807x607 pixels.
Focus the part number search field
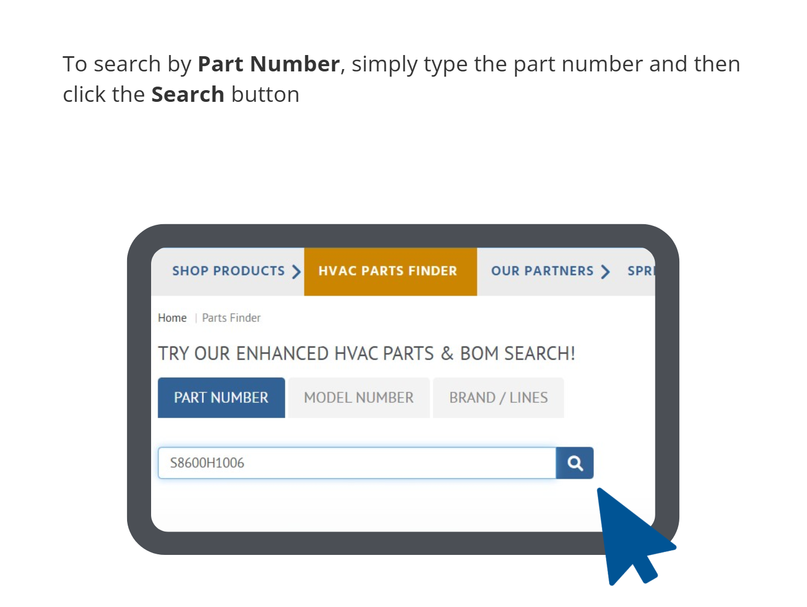click(x=357, y=463)
